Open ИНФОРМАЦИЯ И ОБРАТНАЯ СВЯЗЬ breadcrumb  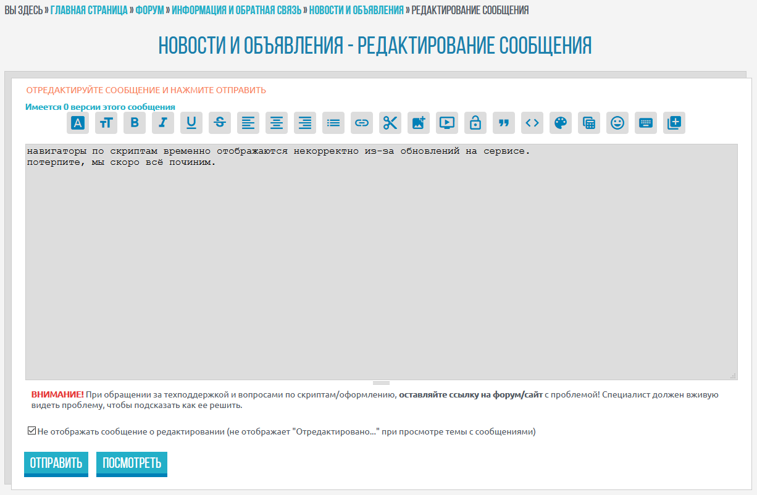click(x=236, y=10)
